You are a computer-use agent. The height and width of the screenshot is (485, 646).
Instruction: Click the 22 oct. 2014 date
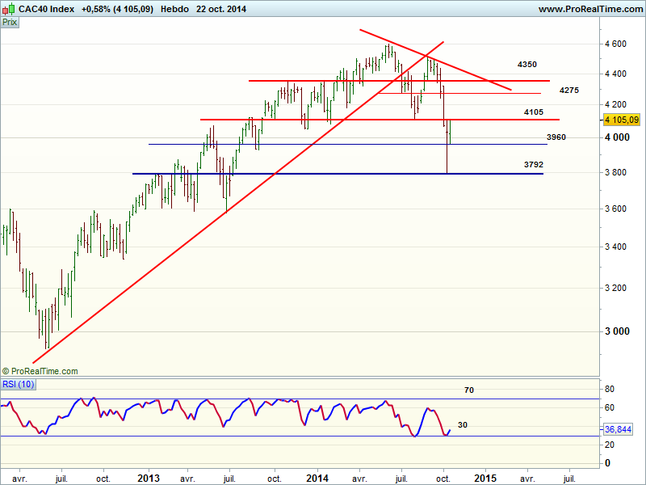(221, 9)
